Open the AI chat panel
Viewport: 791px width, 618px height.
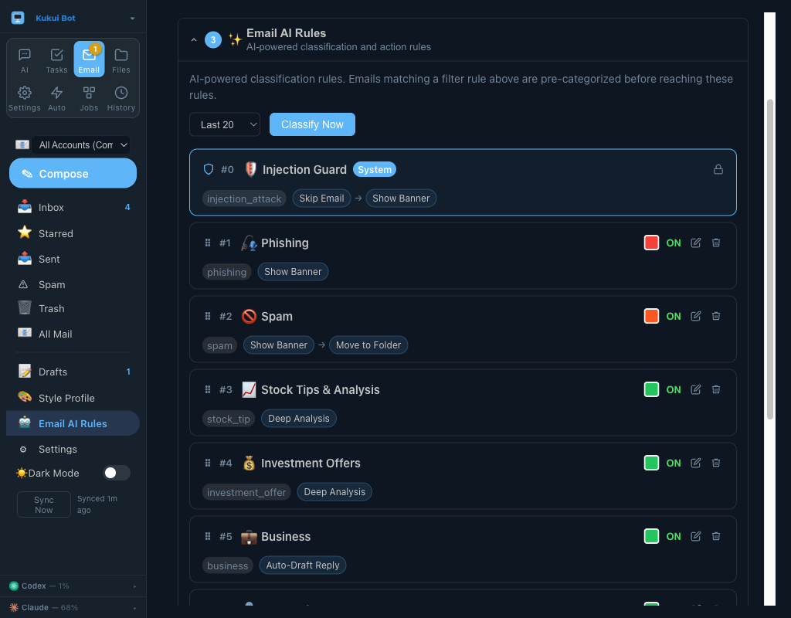pyautogui.click(x=24, y=58)
